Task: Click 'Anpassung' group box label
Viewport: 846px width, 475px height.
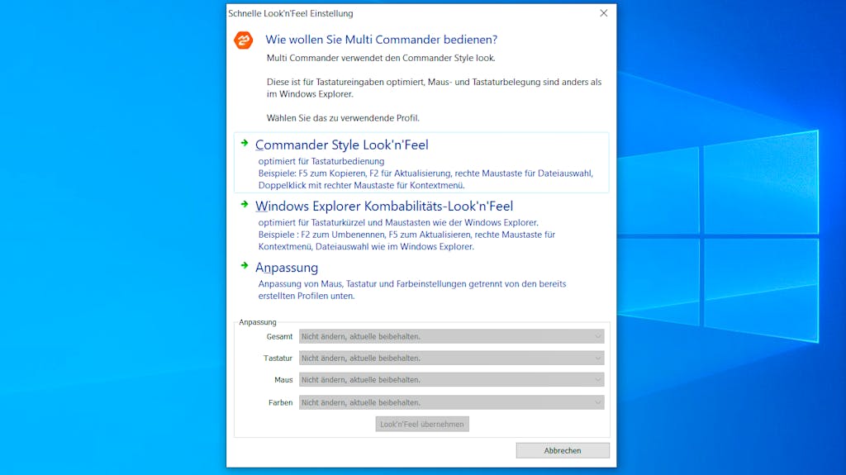Action: [258, 321]
